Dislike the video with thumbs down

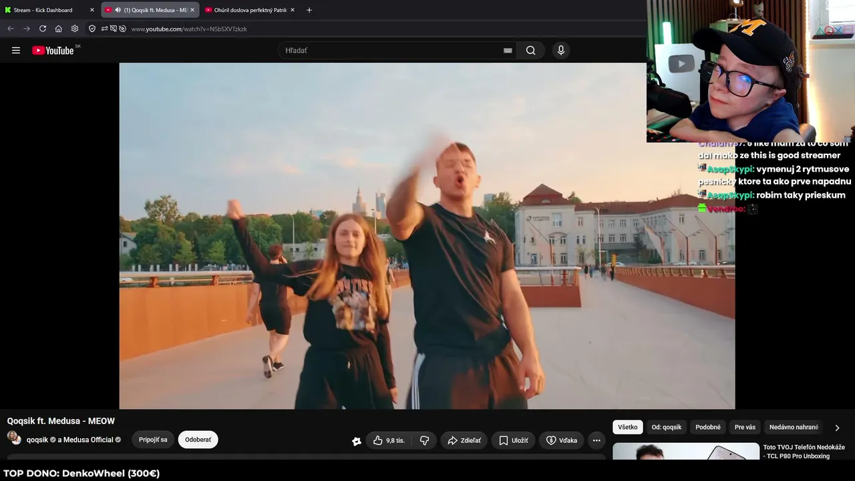(424, 440)
